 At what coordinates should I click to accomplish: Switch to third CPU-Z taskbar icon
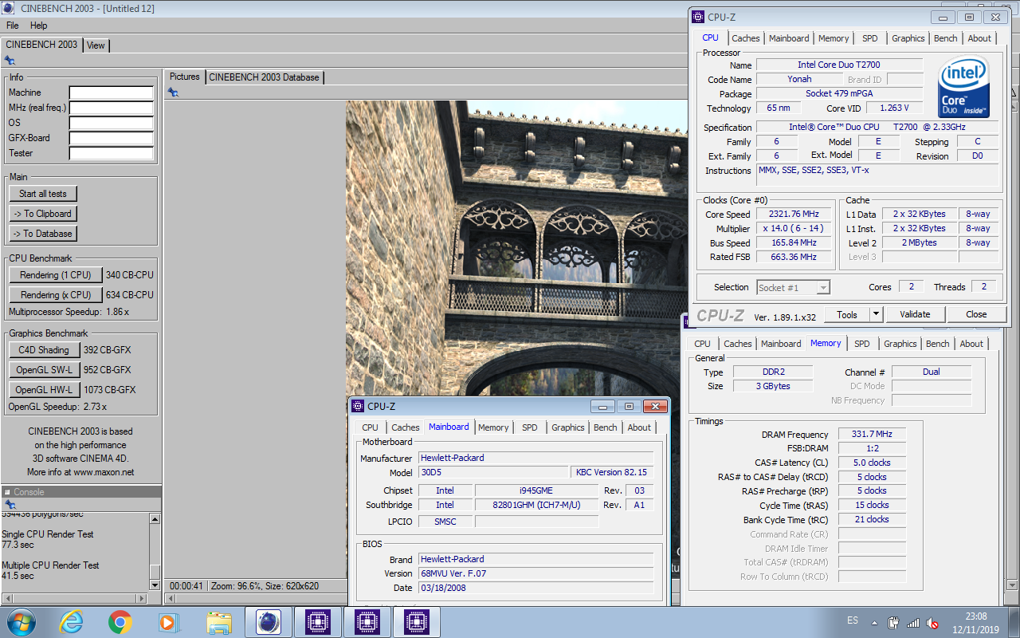point(416,622)
